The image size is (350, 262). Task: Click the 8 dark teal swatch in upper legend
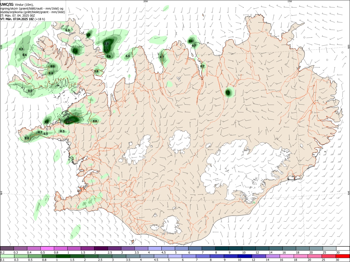[222, 248]
